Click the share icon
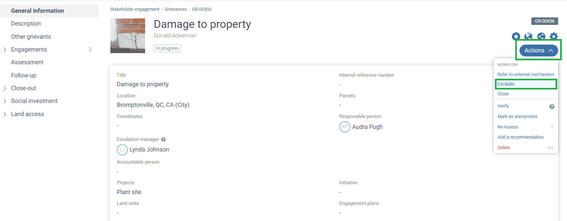 point(541,36)
